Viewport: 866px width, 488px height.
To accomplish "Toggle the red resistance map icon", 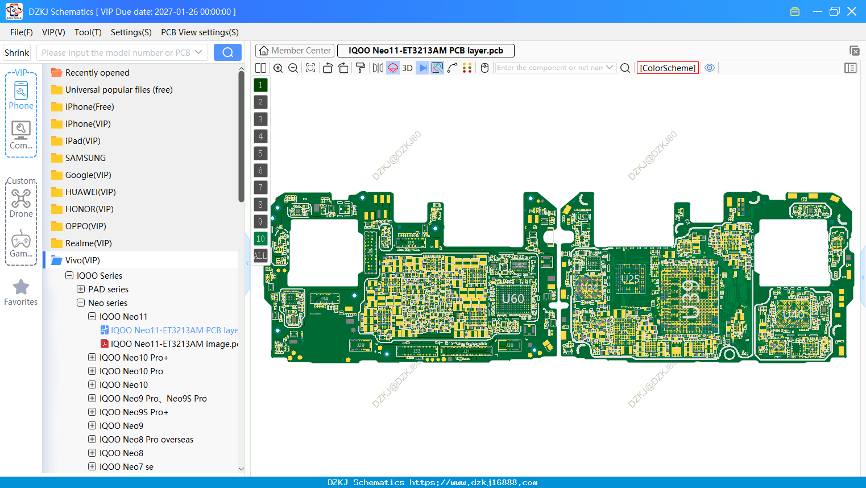I will [393, 68].
